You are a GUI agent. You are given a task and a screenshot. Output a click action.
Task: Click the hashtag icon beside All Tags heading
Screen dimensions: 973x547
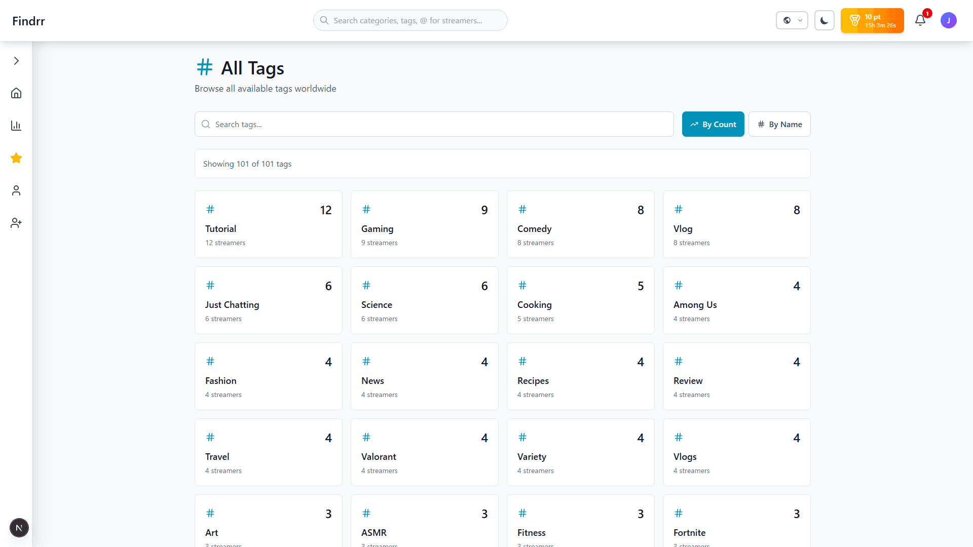coord(204,66)
